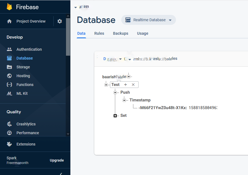Switch to the Usage tab

(x=143, y=33)
